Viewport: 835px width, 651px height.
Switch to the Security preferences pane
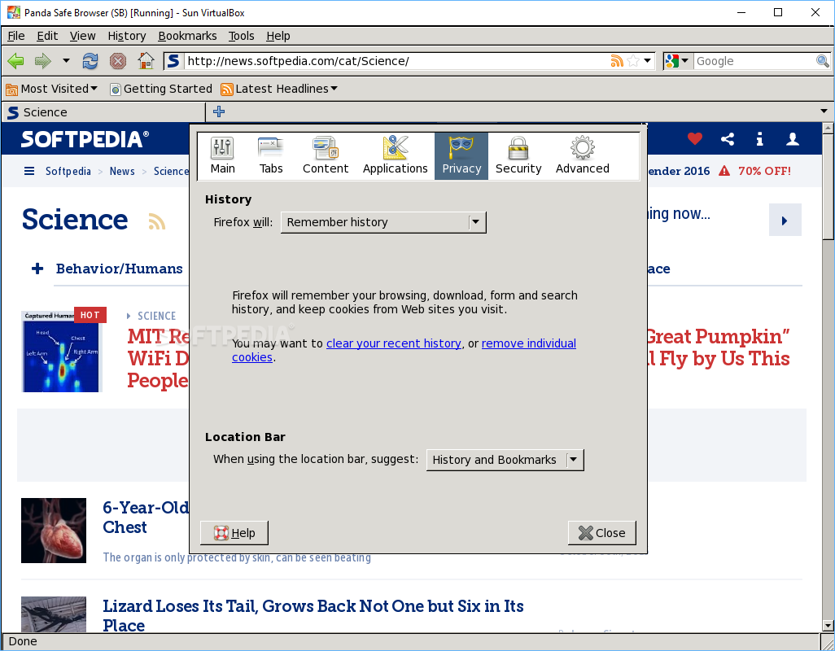[x=518, y=155]
